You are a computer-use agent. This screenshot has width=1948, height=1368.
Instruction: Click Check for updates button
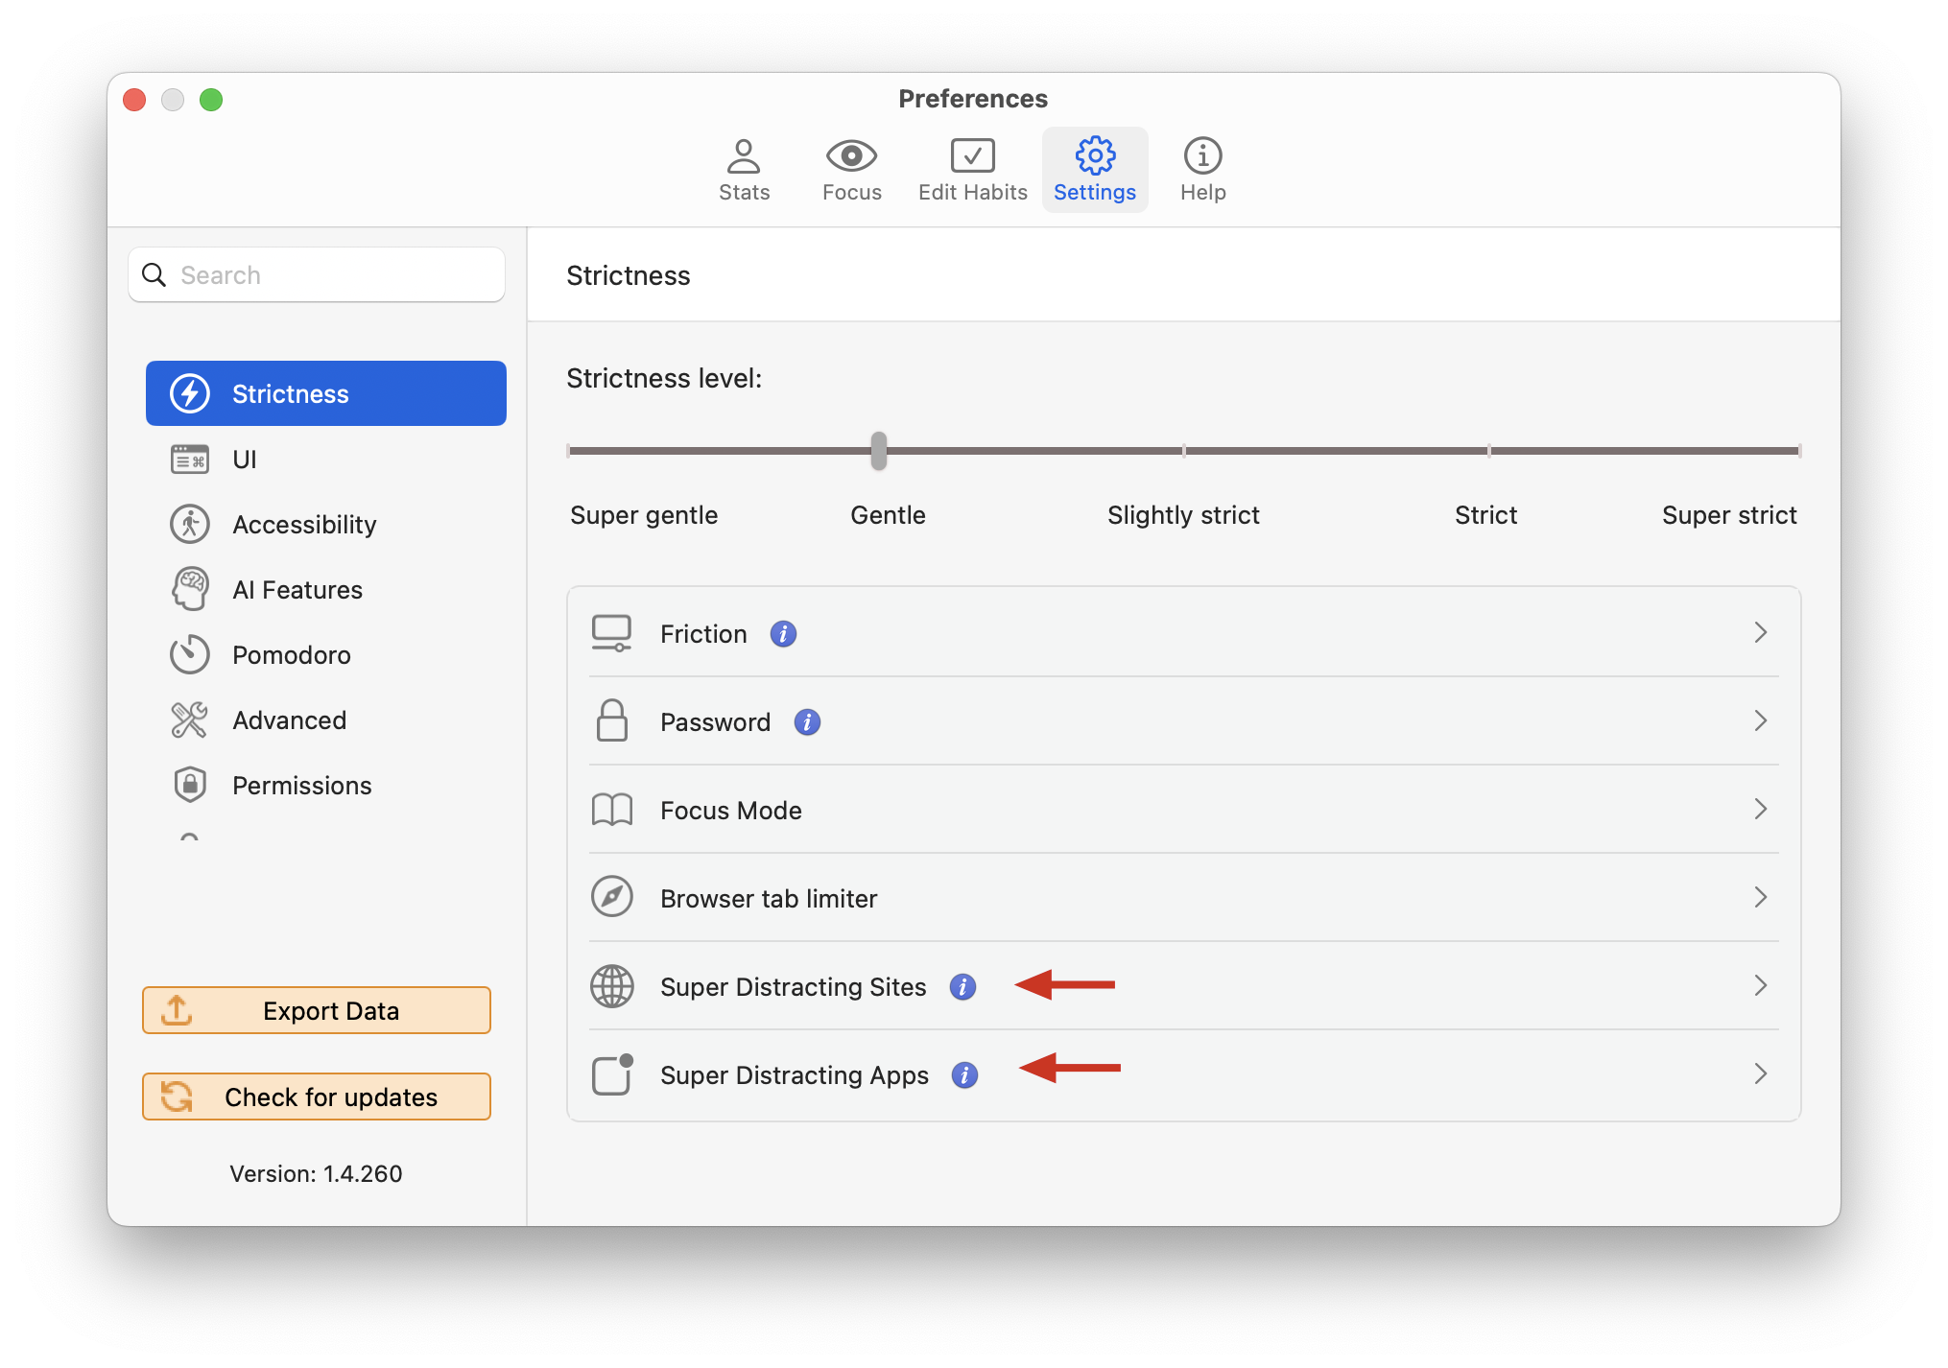[317, 1097]
